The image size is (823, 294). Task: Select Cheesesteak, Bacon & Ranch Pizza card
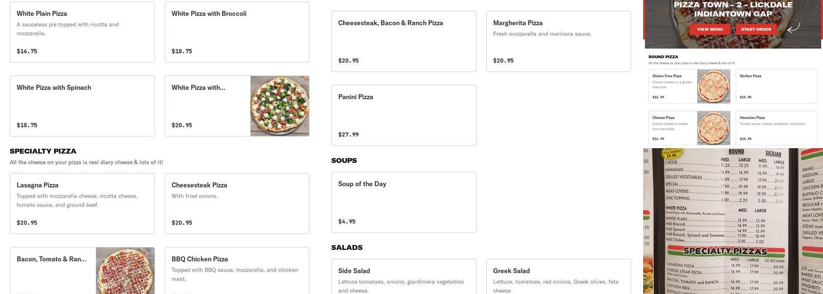pos(404,41)
